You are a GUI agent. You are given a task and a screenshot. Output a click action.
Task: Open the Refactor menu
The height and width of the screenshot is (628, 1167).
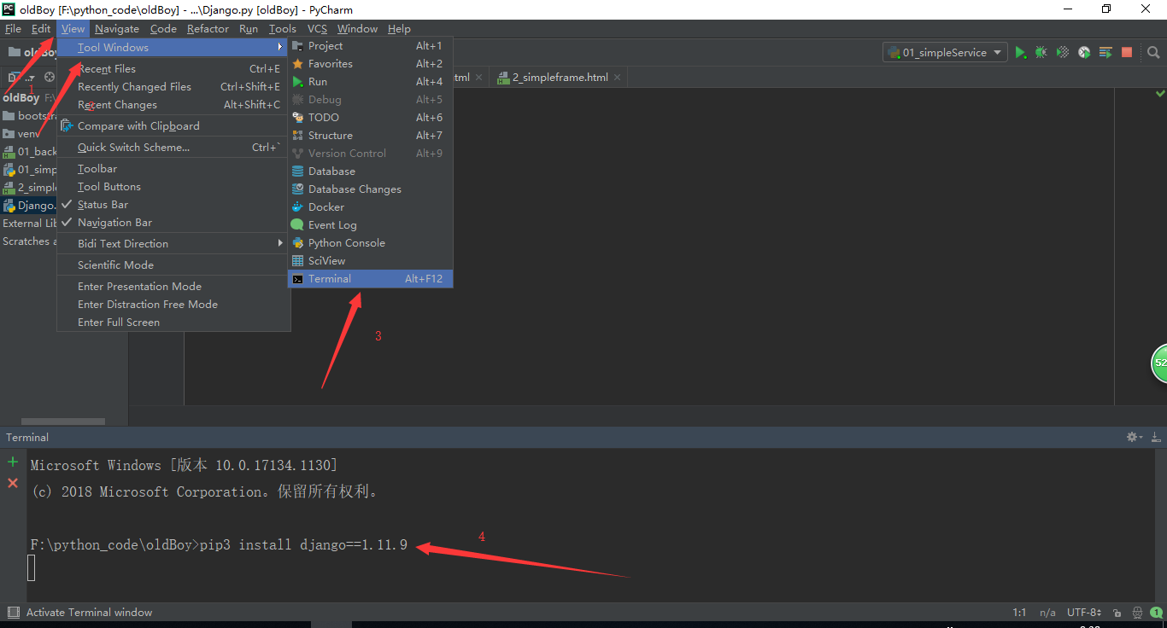tap(208, 29)
